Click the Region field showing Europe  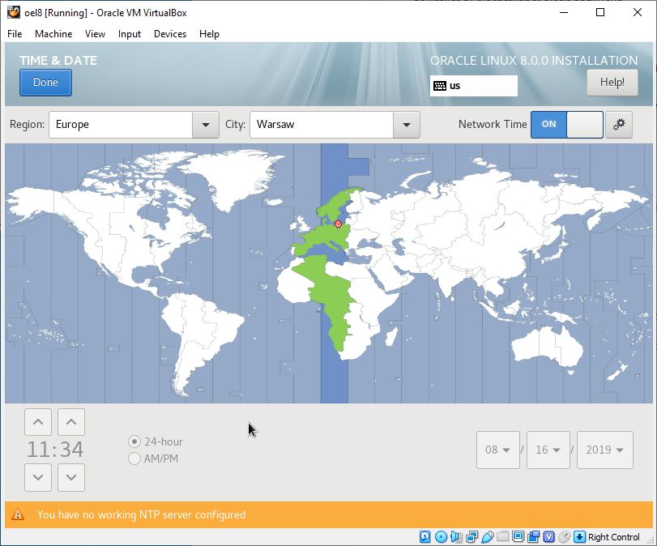(x=121, y=125)
